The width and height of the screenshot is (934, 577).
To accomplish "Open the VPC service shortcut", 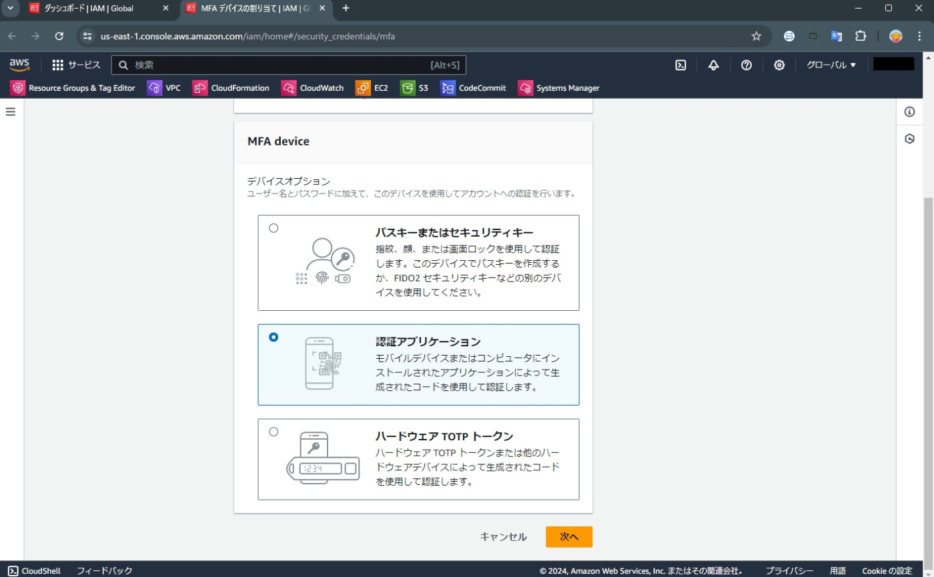I will (x=164, y=87).
